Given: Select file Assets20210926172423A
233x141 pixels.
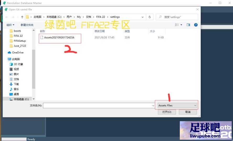Looking at the screenshot, I should click(x=59, y=37).
